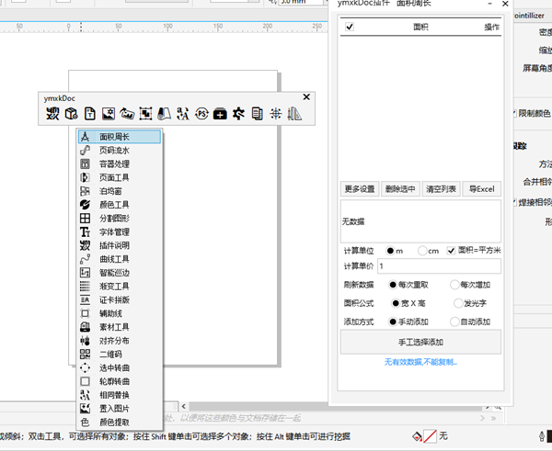552x451 pixels.
Task: Choose 置入图片 from the menu
Action: click(x=120, y=409)
